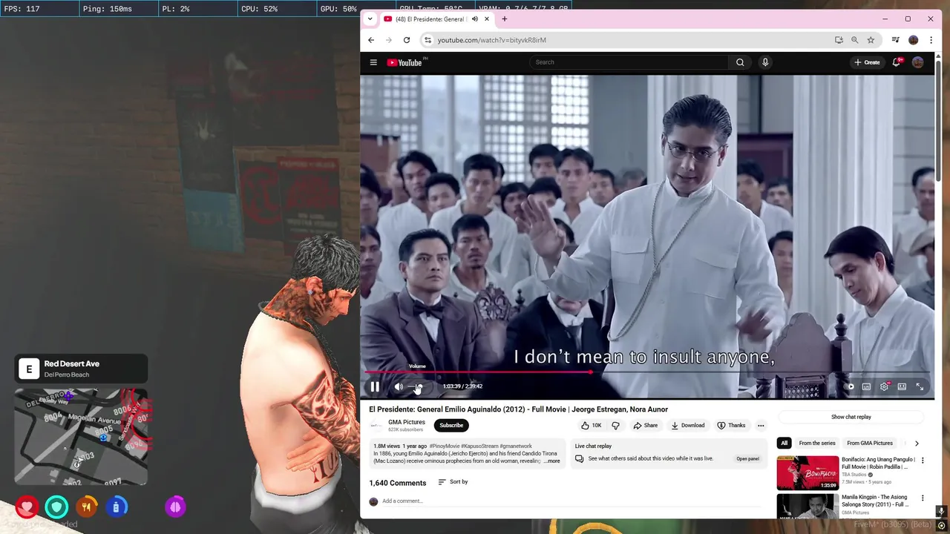
Task: Like the video (10K)
Action: (592, 425)
